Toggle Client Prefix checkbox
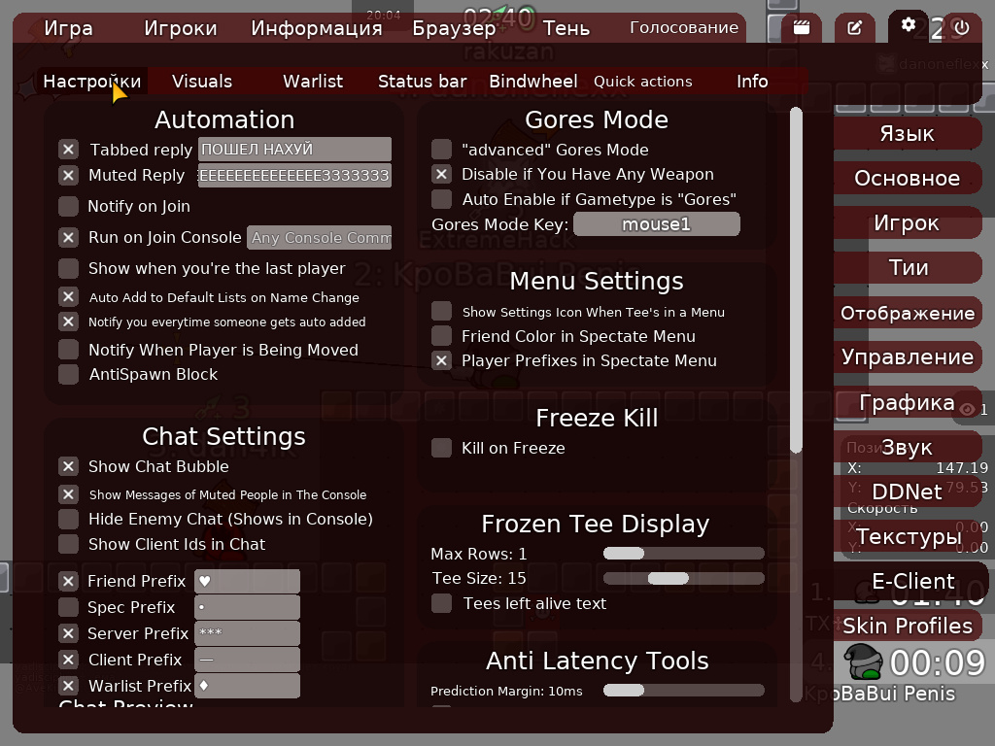This screenshot has height=746, width=995. [x=69, y=660]
